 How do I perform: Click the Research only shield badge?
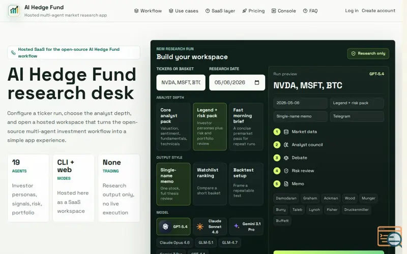coord(368,53)
